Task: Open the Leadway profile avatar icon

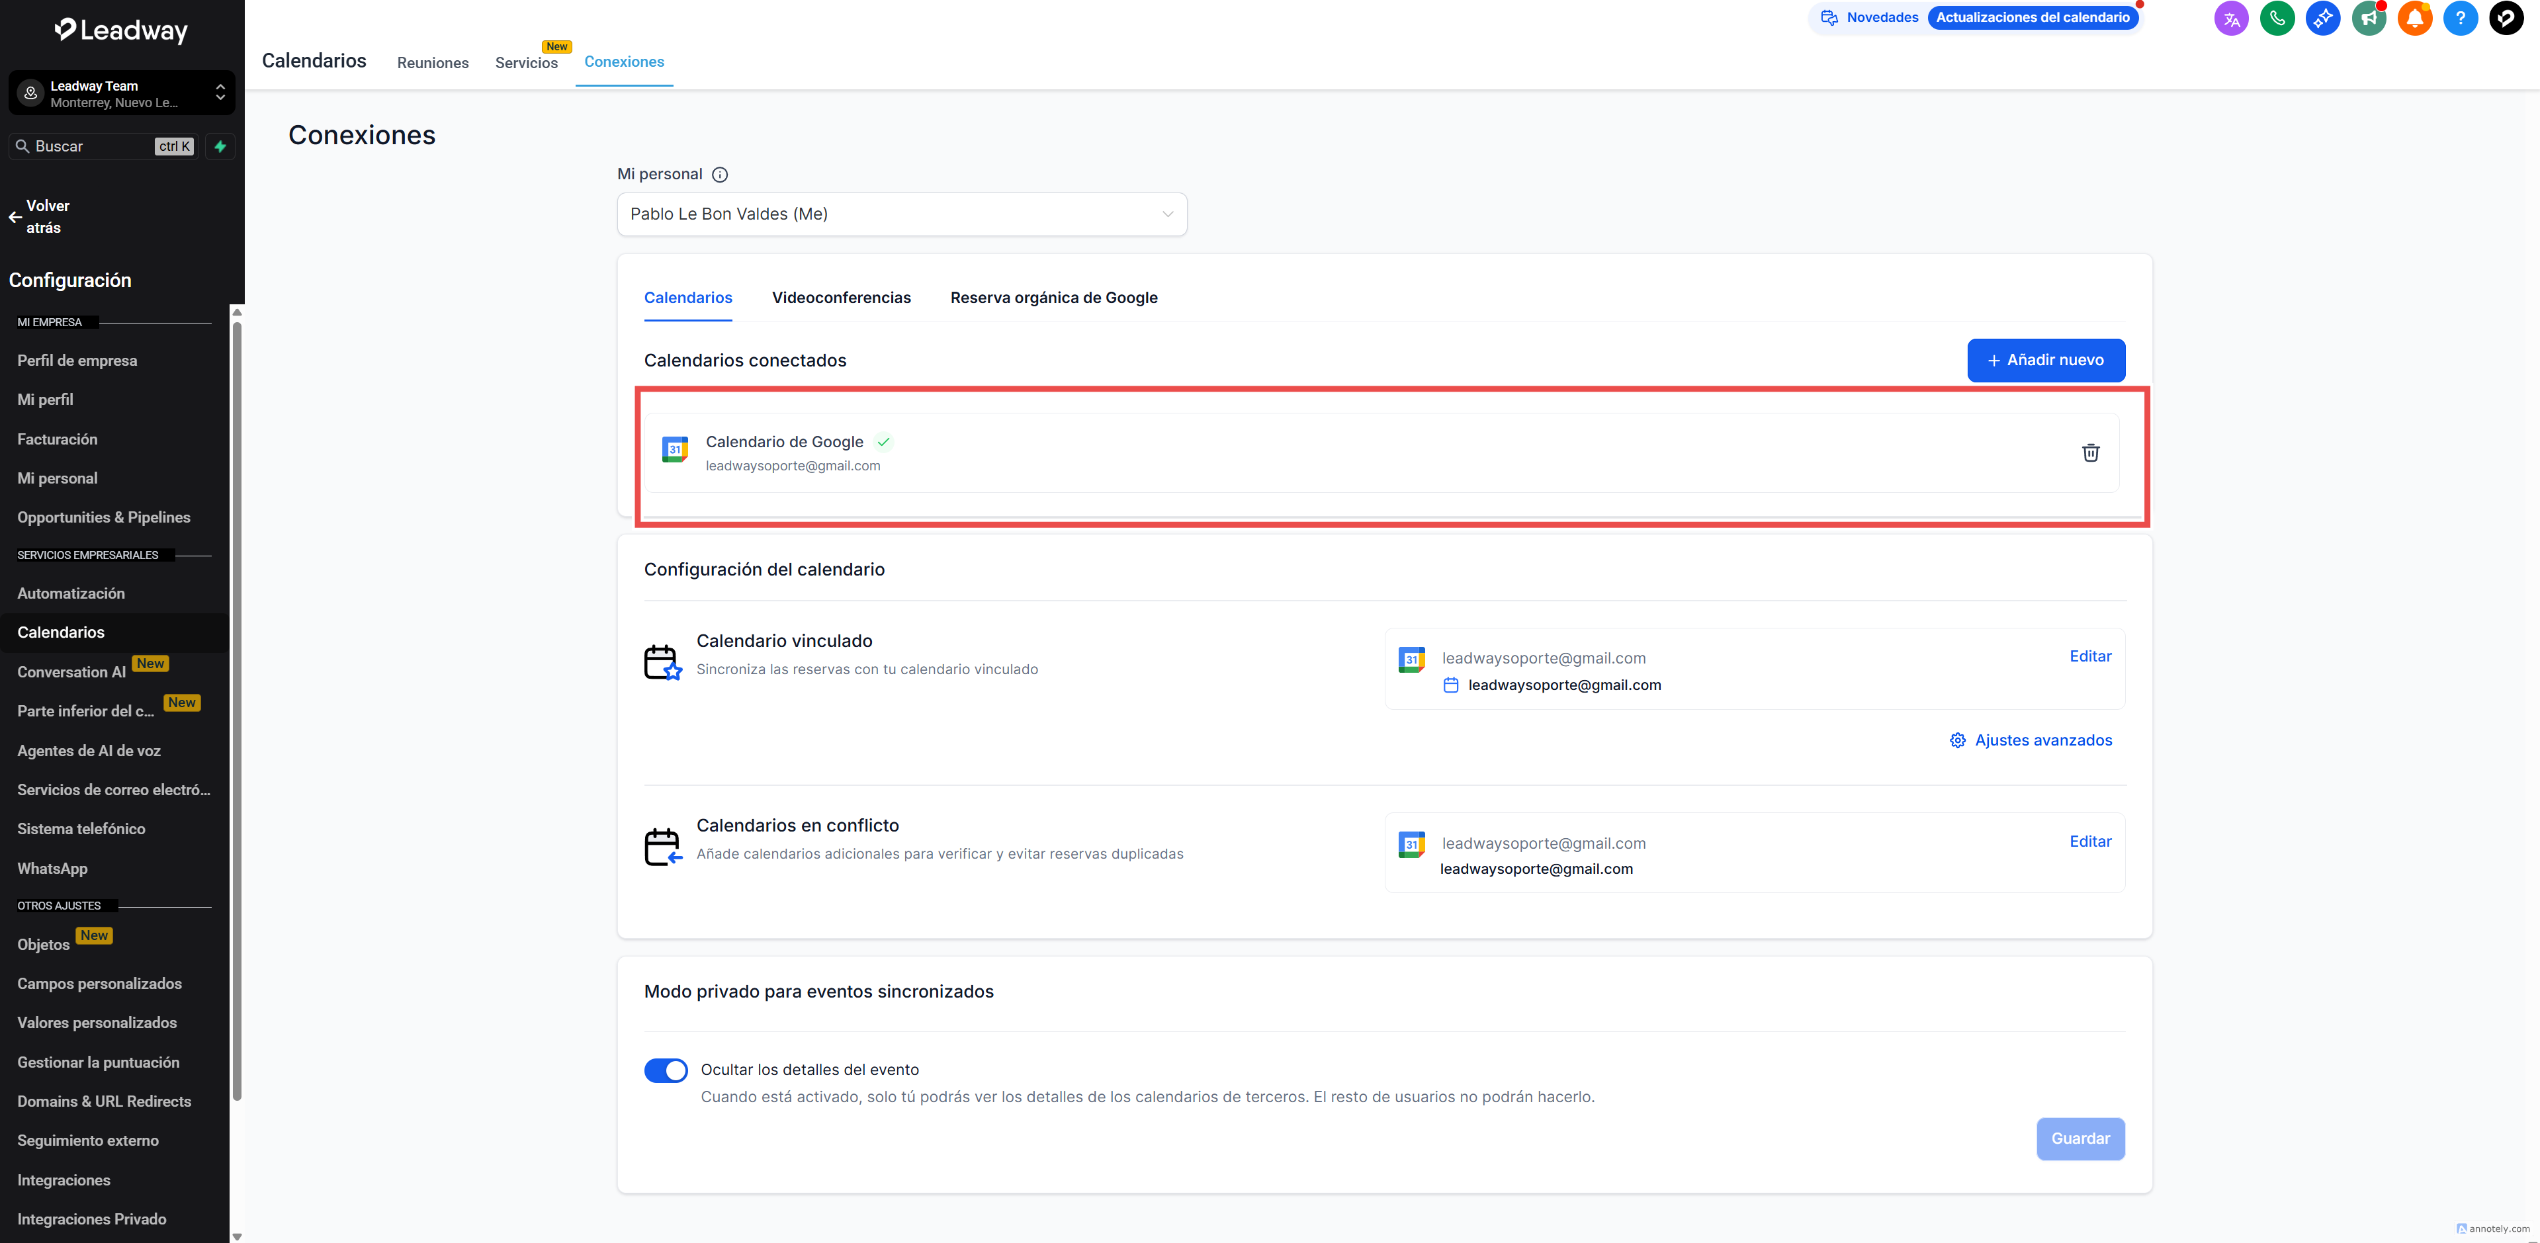Action: pos(2506,18)
